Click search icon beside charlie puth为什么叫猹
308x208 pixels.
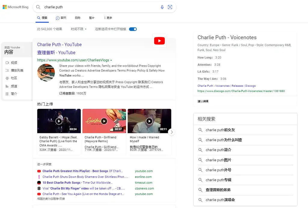(x=200, y=140)
